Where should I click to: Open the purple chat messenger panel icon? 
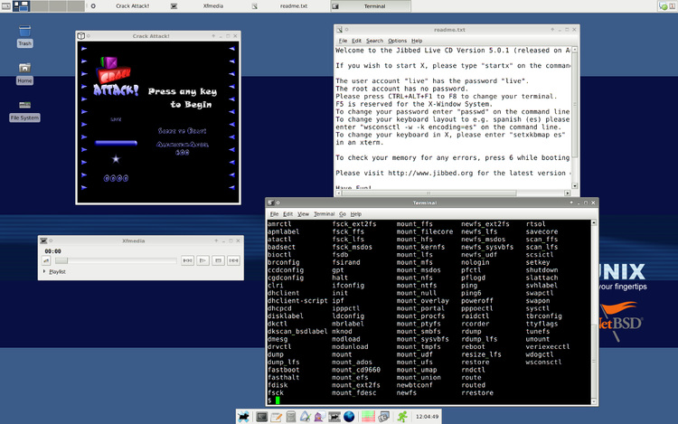(319, 417)
